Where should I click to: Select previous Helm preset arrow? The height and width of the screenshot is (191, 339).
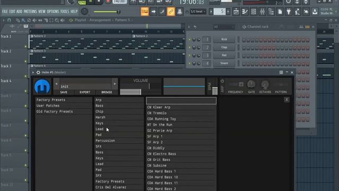tap(57, 84)
